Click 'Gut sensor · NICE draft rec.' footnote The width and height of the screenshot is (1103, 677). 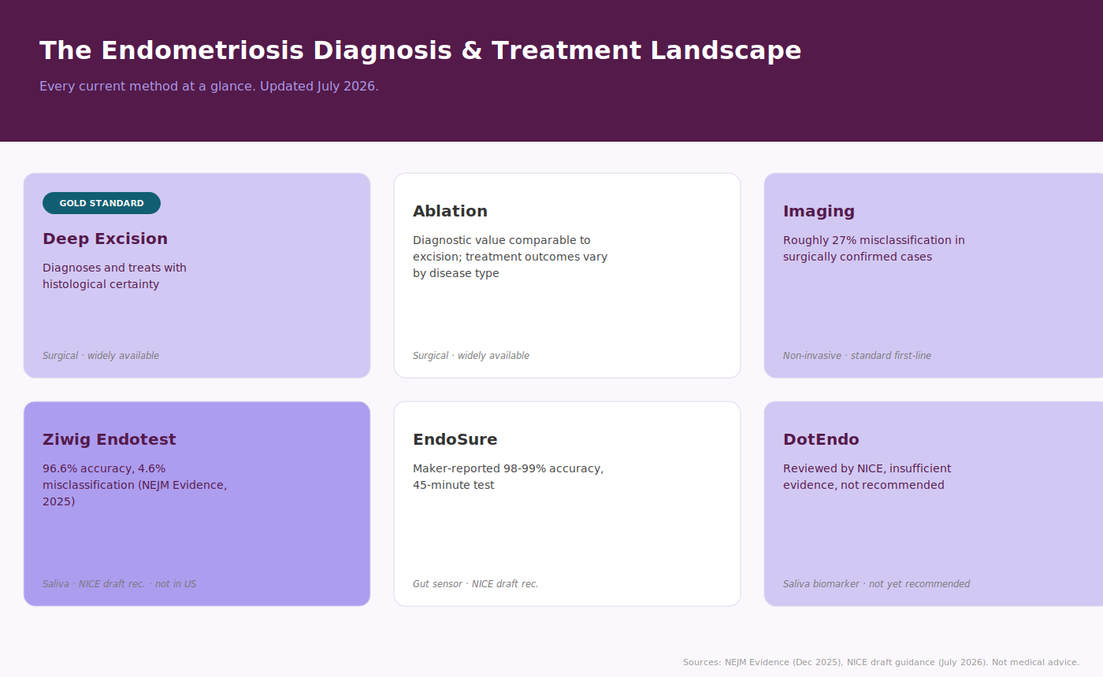[x=476, y=584]
